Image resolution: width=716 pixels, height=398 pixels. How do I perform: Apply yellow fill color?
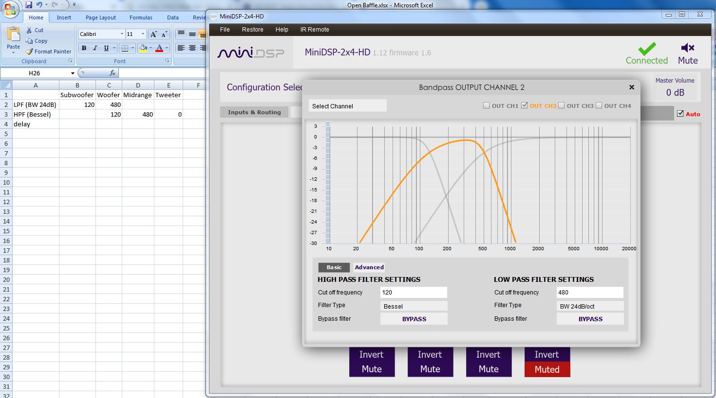pyautogui.click(x=143, y=48)
